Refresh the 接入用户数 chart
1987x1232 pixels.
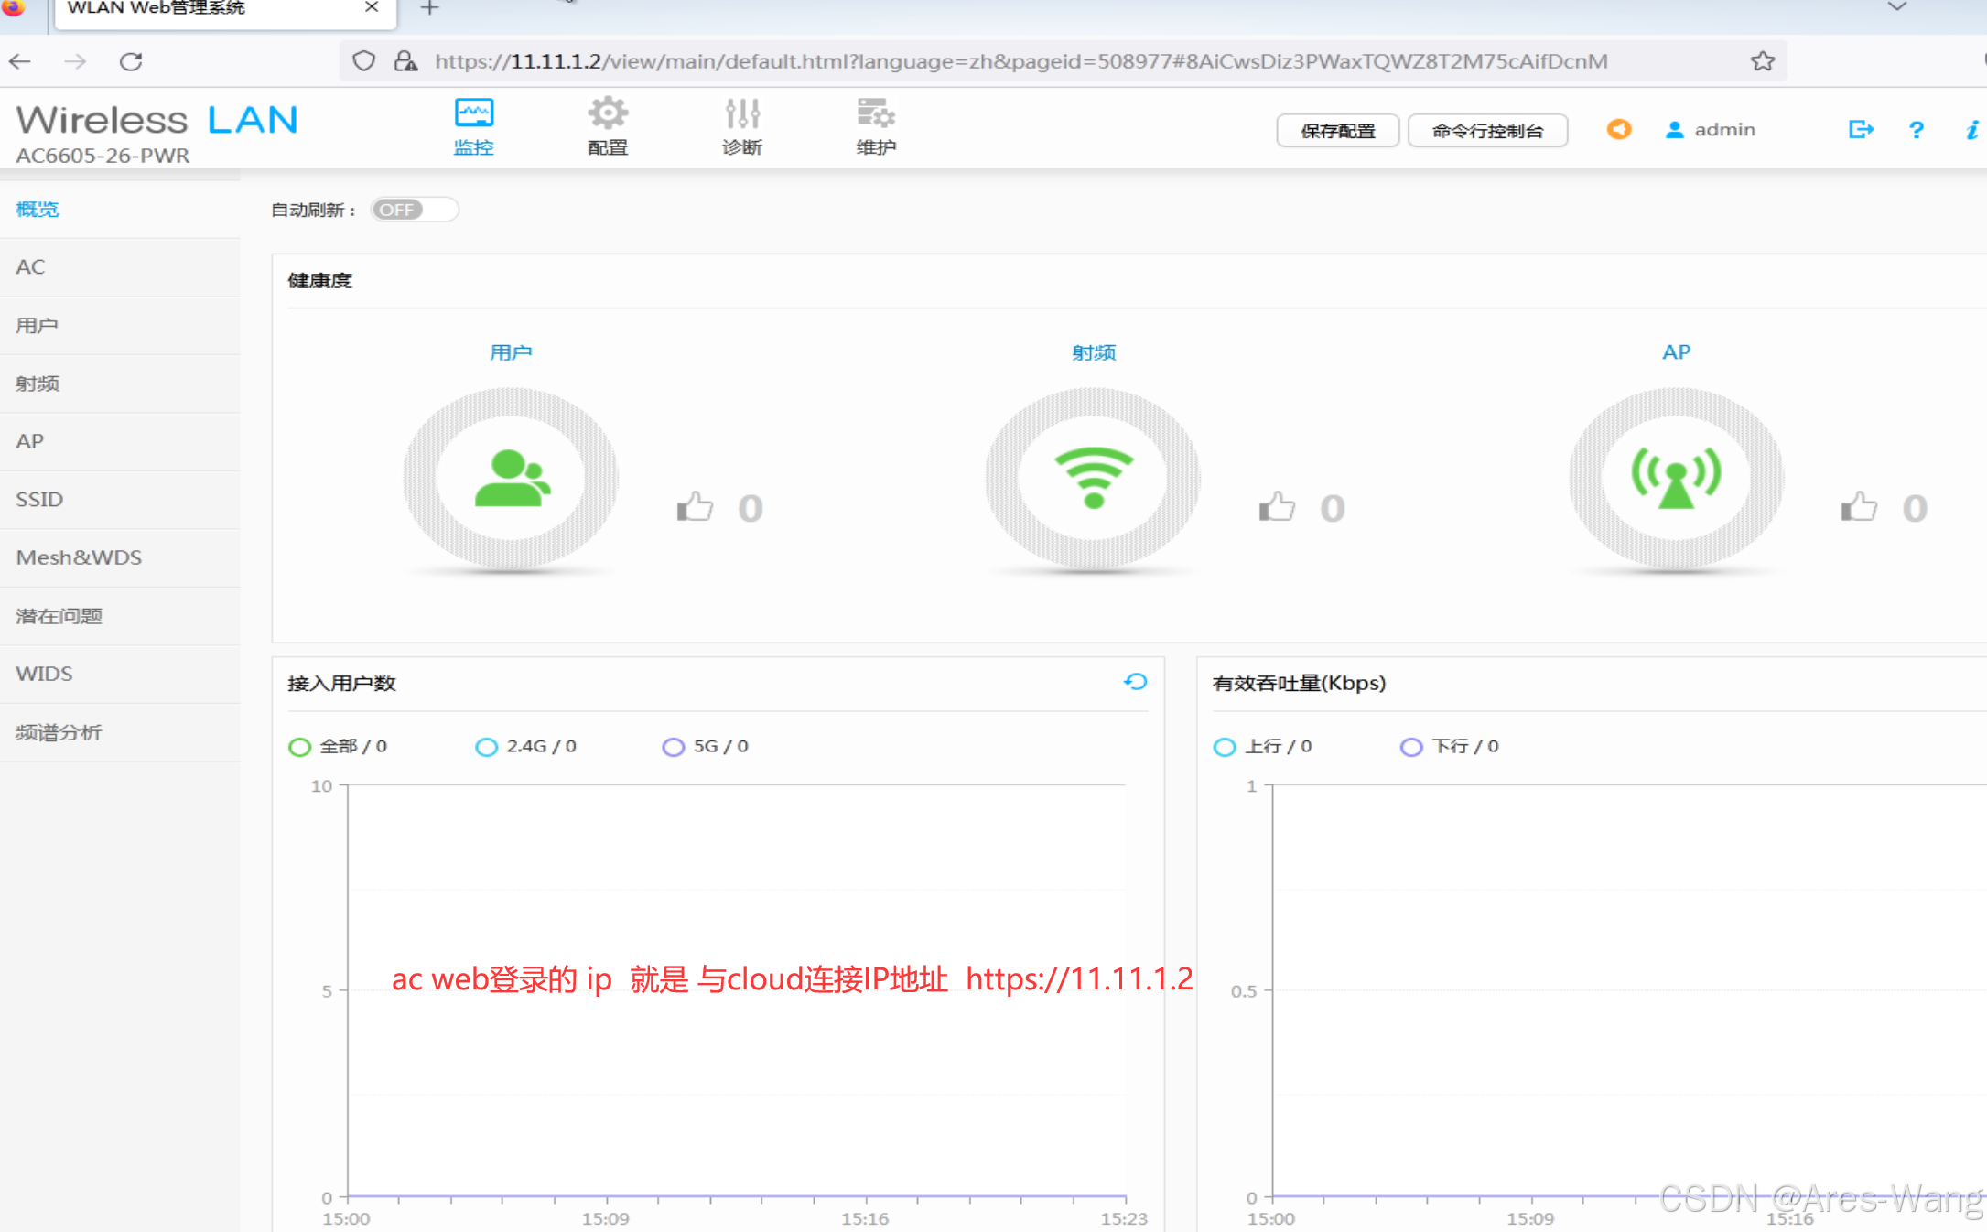[x=1135, y=682]
